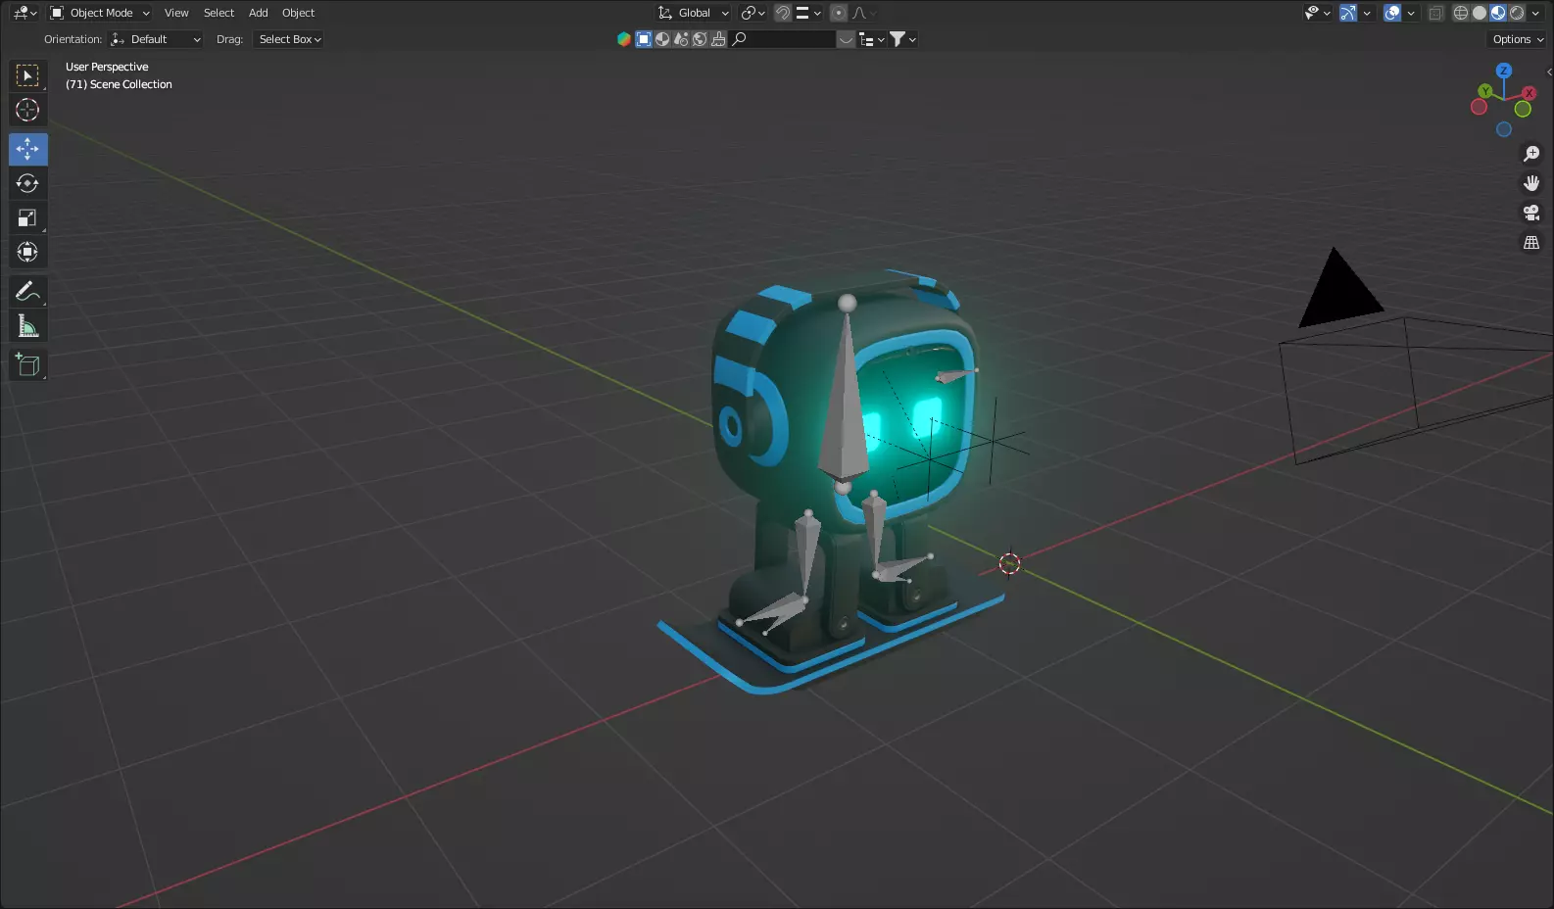Viewport: 1554px width, 909px height.
Task: Open the overlays settings dropdown arrow
Action: click(1411, 13)
